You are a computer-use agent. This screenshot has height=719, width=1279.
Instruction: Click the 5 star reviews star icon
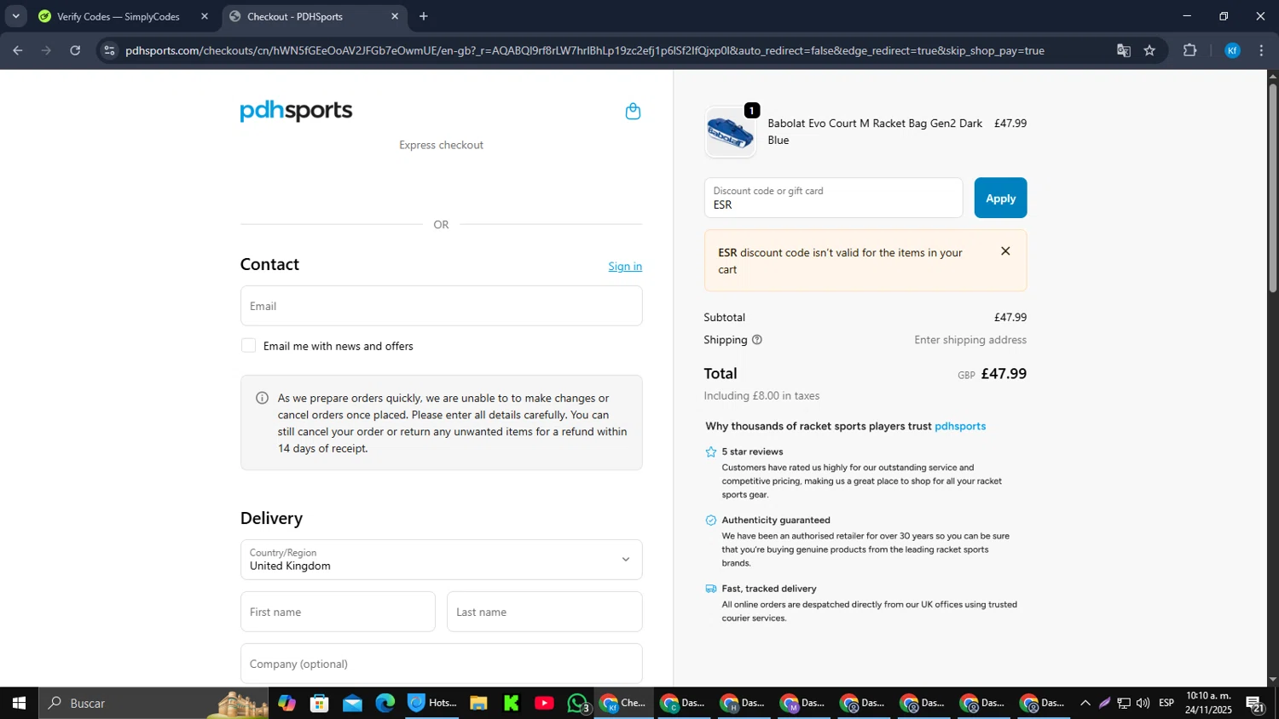(x=711, y=452)
